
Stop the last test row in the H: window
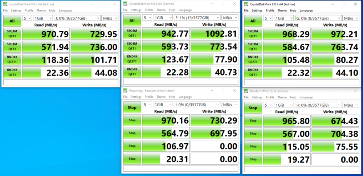(x=253, y=159)
